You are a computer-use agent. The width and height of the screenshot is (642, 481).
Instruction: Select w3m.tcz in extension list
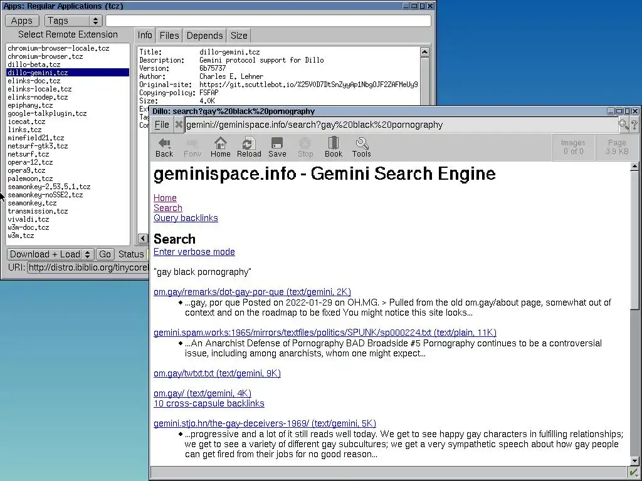(x=68, y=236)
